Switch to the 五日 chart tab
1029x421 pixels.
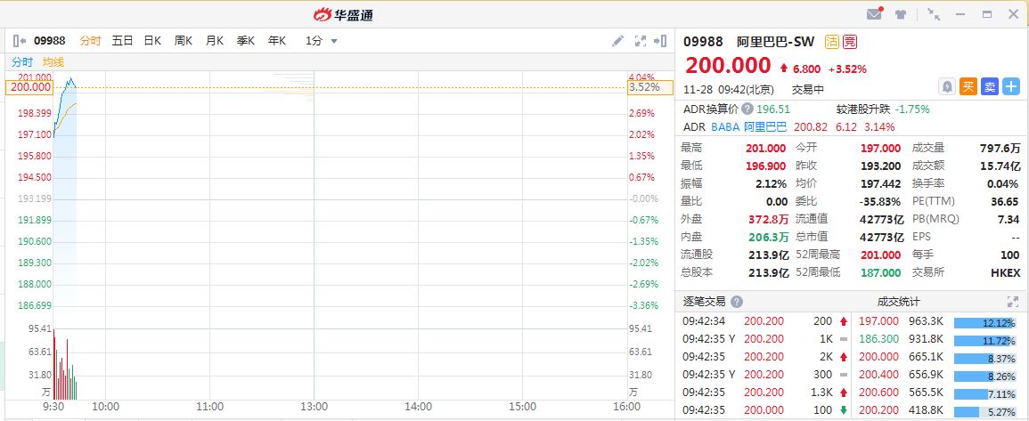(122, 41)
